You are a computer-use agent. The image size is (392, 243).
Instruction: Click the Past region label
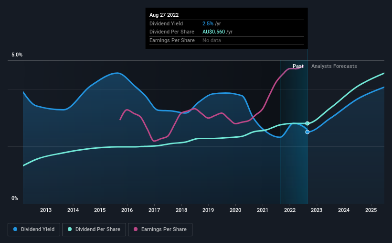[298, 66]
